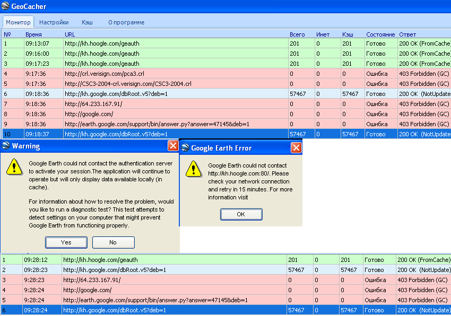The width and height of the screenshot is (451, 316).
Task: Switch to the Настройки tab
Action: click(x=54, y=22)
